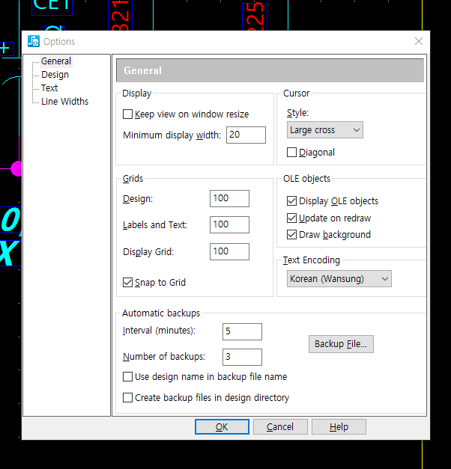Confirm settings with the OK button
This screenshot has width=451, height=469.
(x=222, y=427)
